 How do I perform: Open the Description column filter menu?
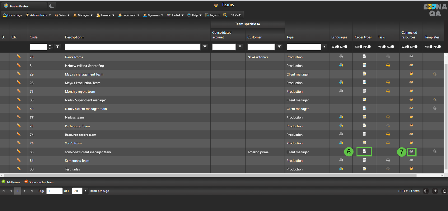pos(205,47)
